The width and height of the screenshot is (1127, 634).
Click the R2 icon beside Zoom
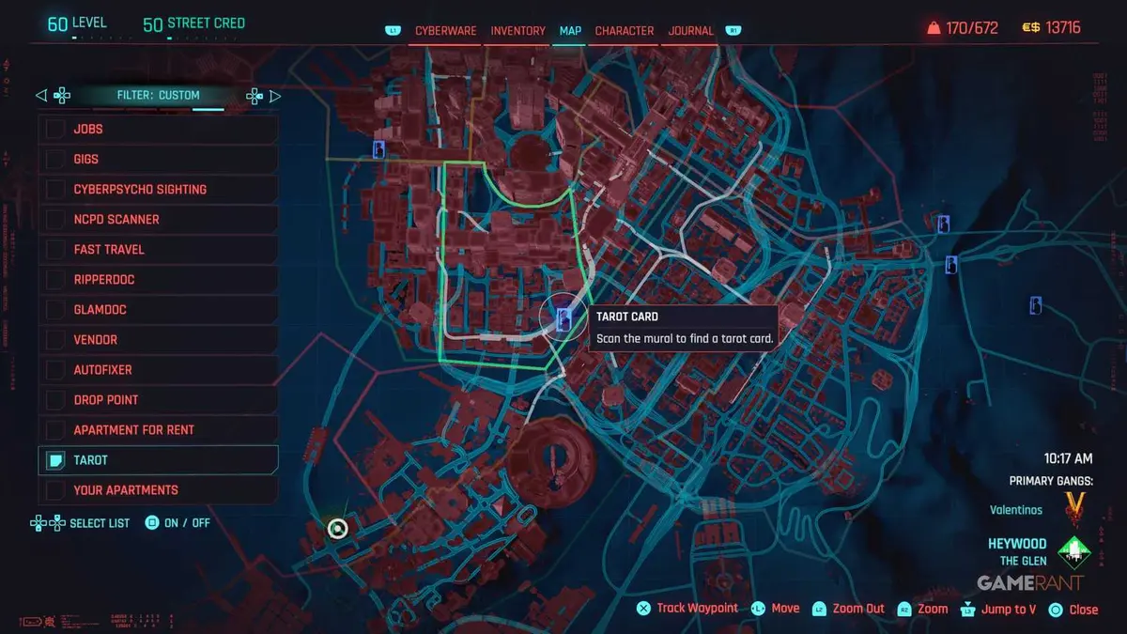pos(904,609)
